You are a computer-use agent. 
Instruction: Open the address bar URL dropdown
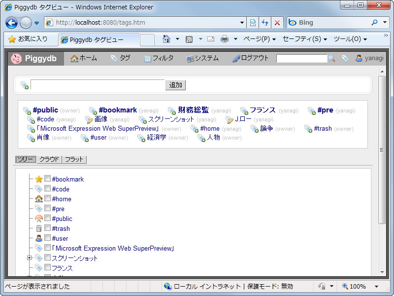click(242, 23)
